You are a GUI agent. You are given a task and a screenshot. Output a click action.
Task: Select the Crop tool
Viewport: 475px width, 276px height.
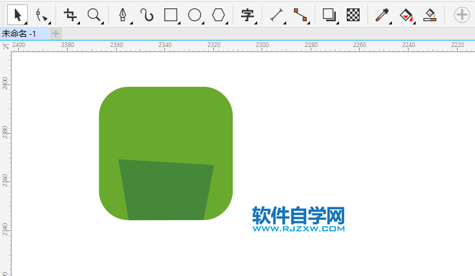[x=70, y=15]
